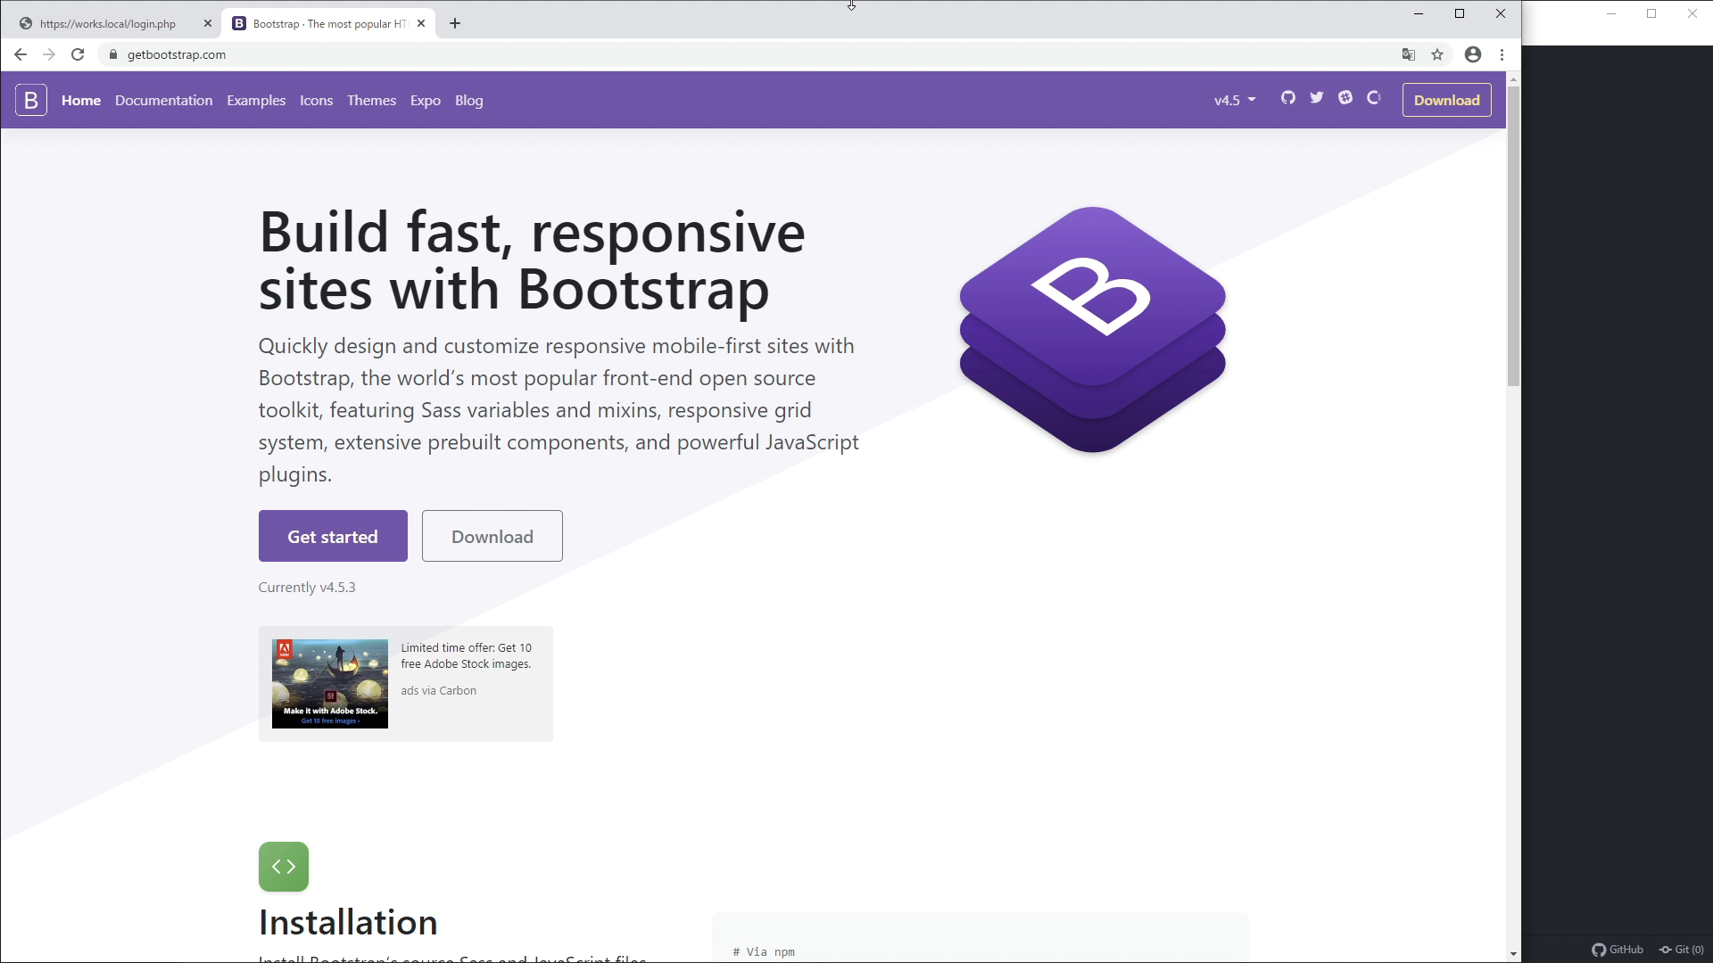Click the page vertical scrollbar thumb

1513,236
